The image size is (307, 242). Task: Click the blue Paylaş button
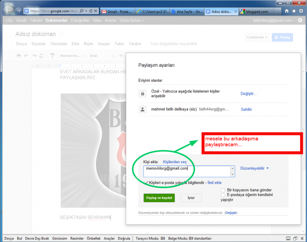tap(282, 37)
